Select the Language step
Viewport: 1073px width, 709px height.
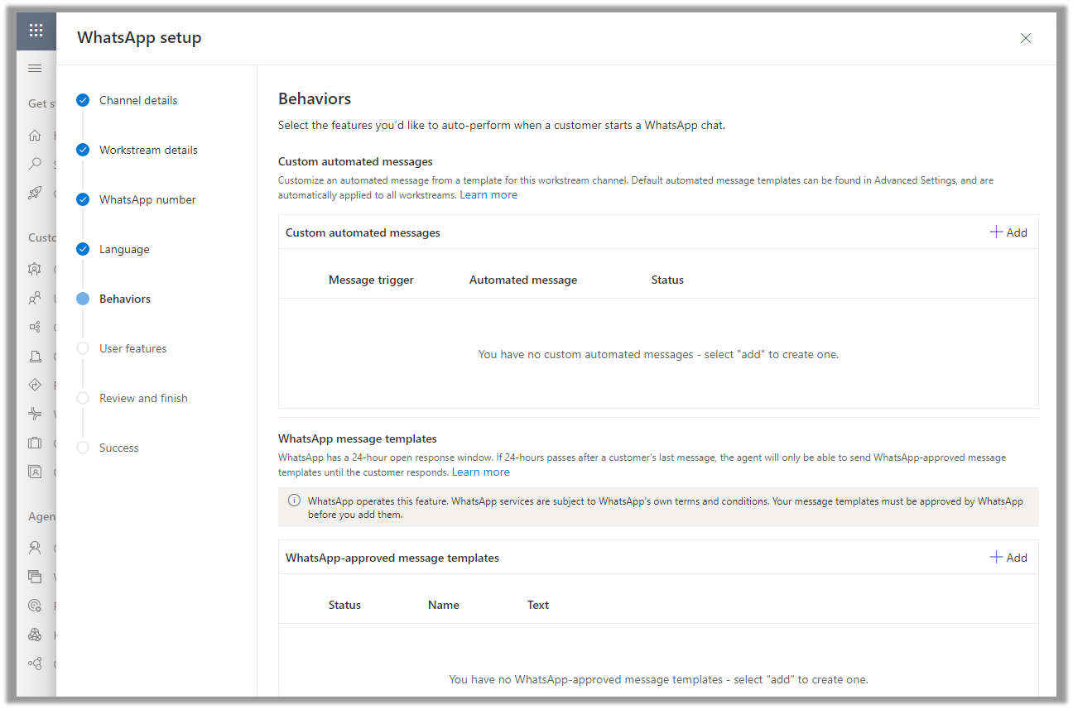pyautogui.click(x=124, y=249)
